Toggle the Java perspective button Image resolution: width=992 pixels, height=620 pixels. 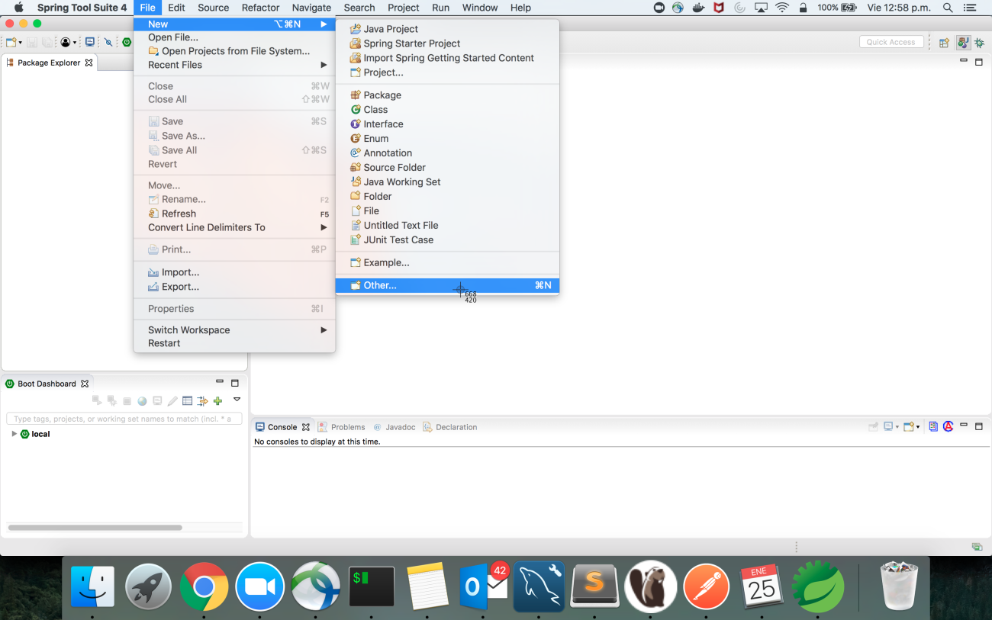point(963,43)
